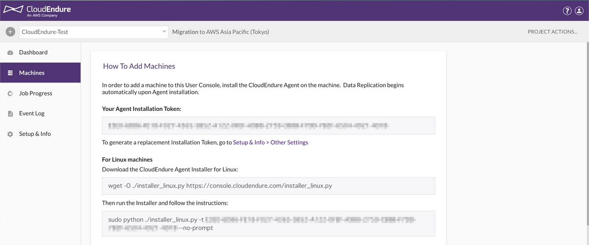Image resolution: width=589 pixels, height=245 pixels.
Task: Open the Event Log page
Action: coord(40,113)
